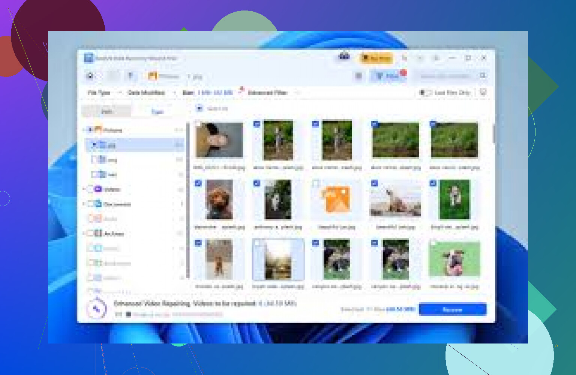The width and height of the screenshot is (576, 375).
Task: Click the Pictures folder icon in breadcrumb
Action: (152, 76)
